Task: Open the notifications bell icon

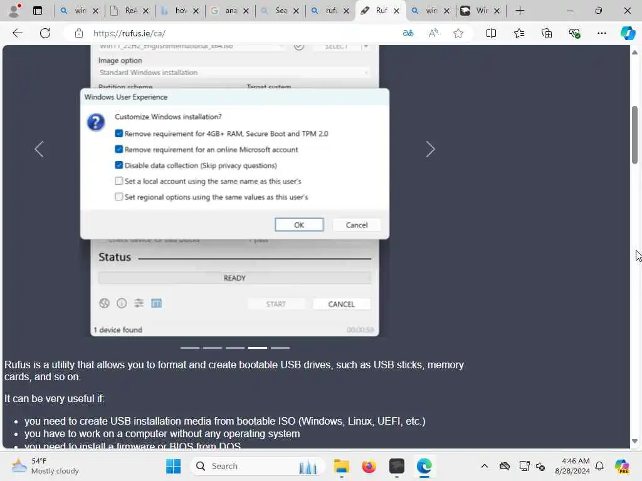Action: pos(599,466)
